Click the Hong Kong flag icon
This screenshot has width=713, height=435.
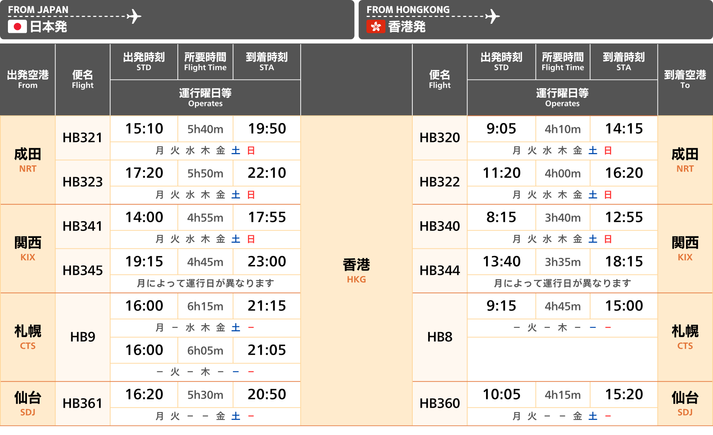pos(376,26)
